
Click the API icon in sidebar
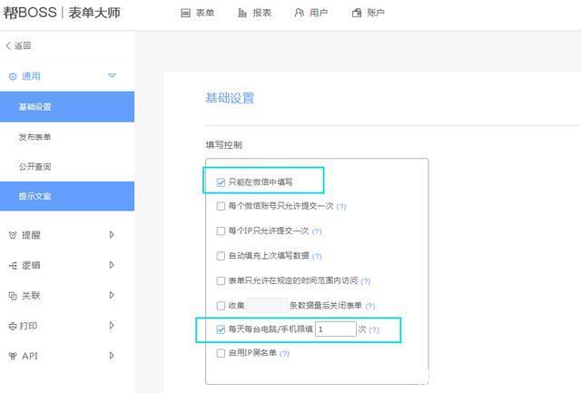(13, 356)
